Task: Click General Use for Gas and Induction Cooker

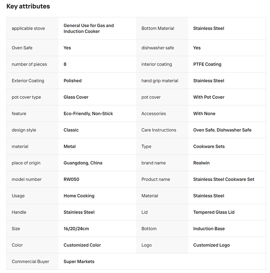Action: point(89,28)
